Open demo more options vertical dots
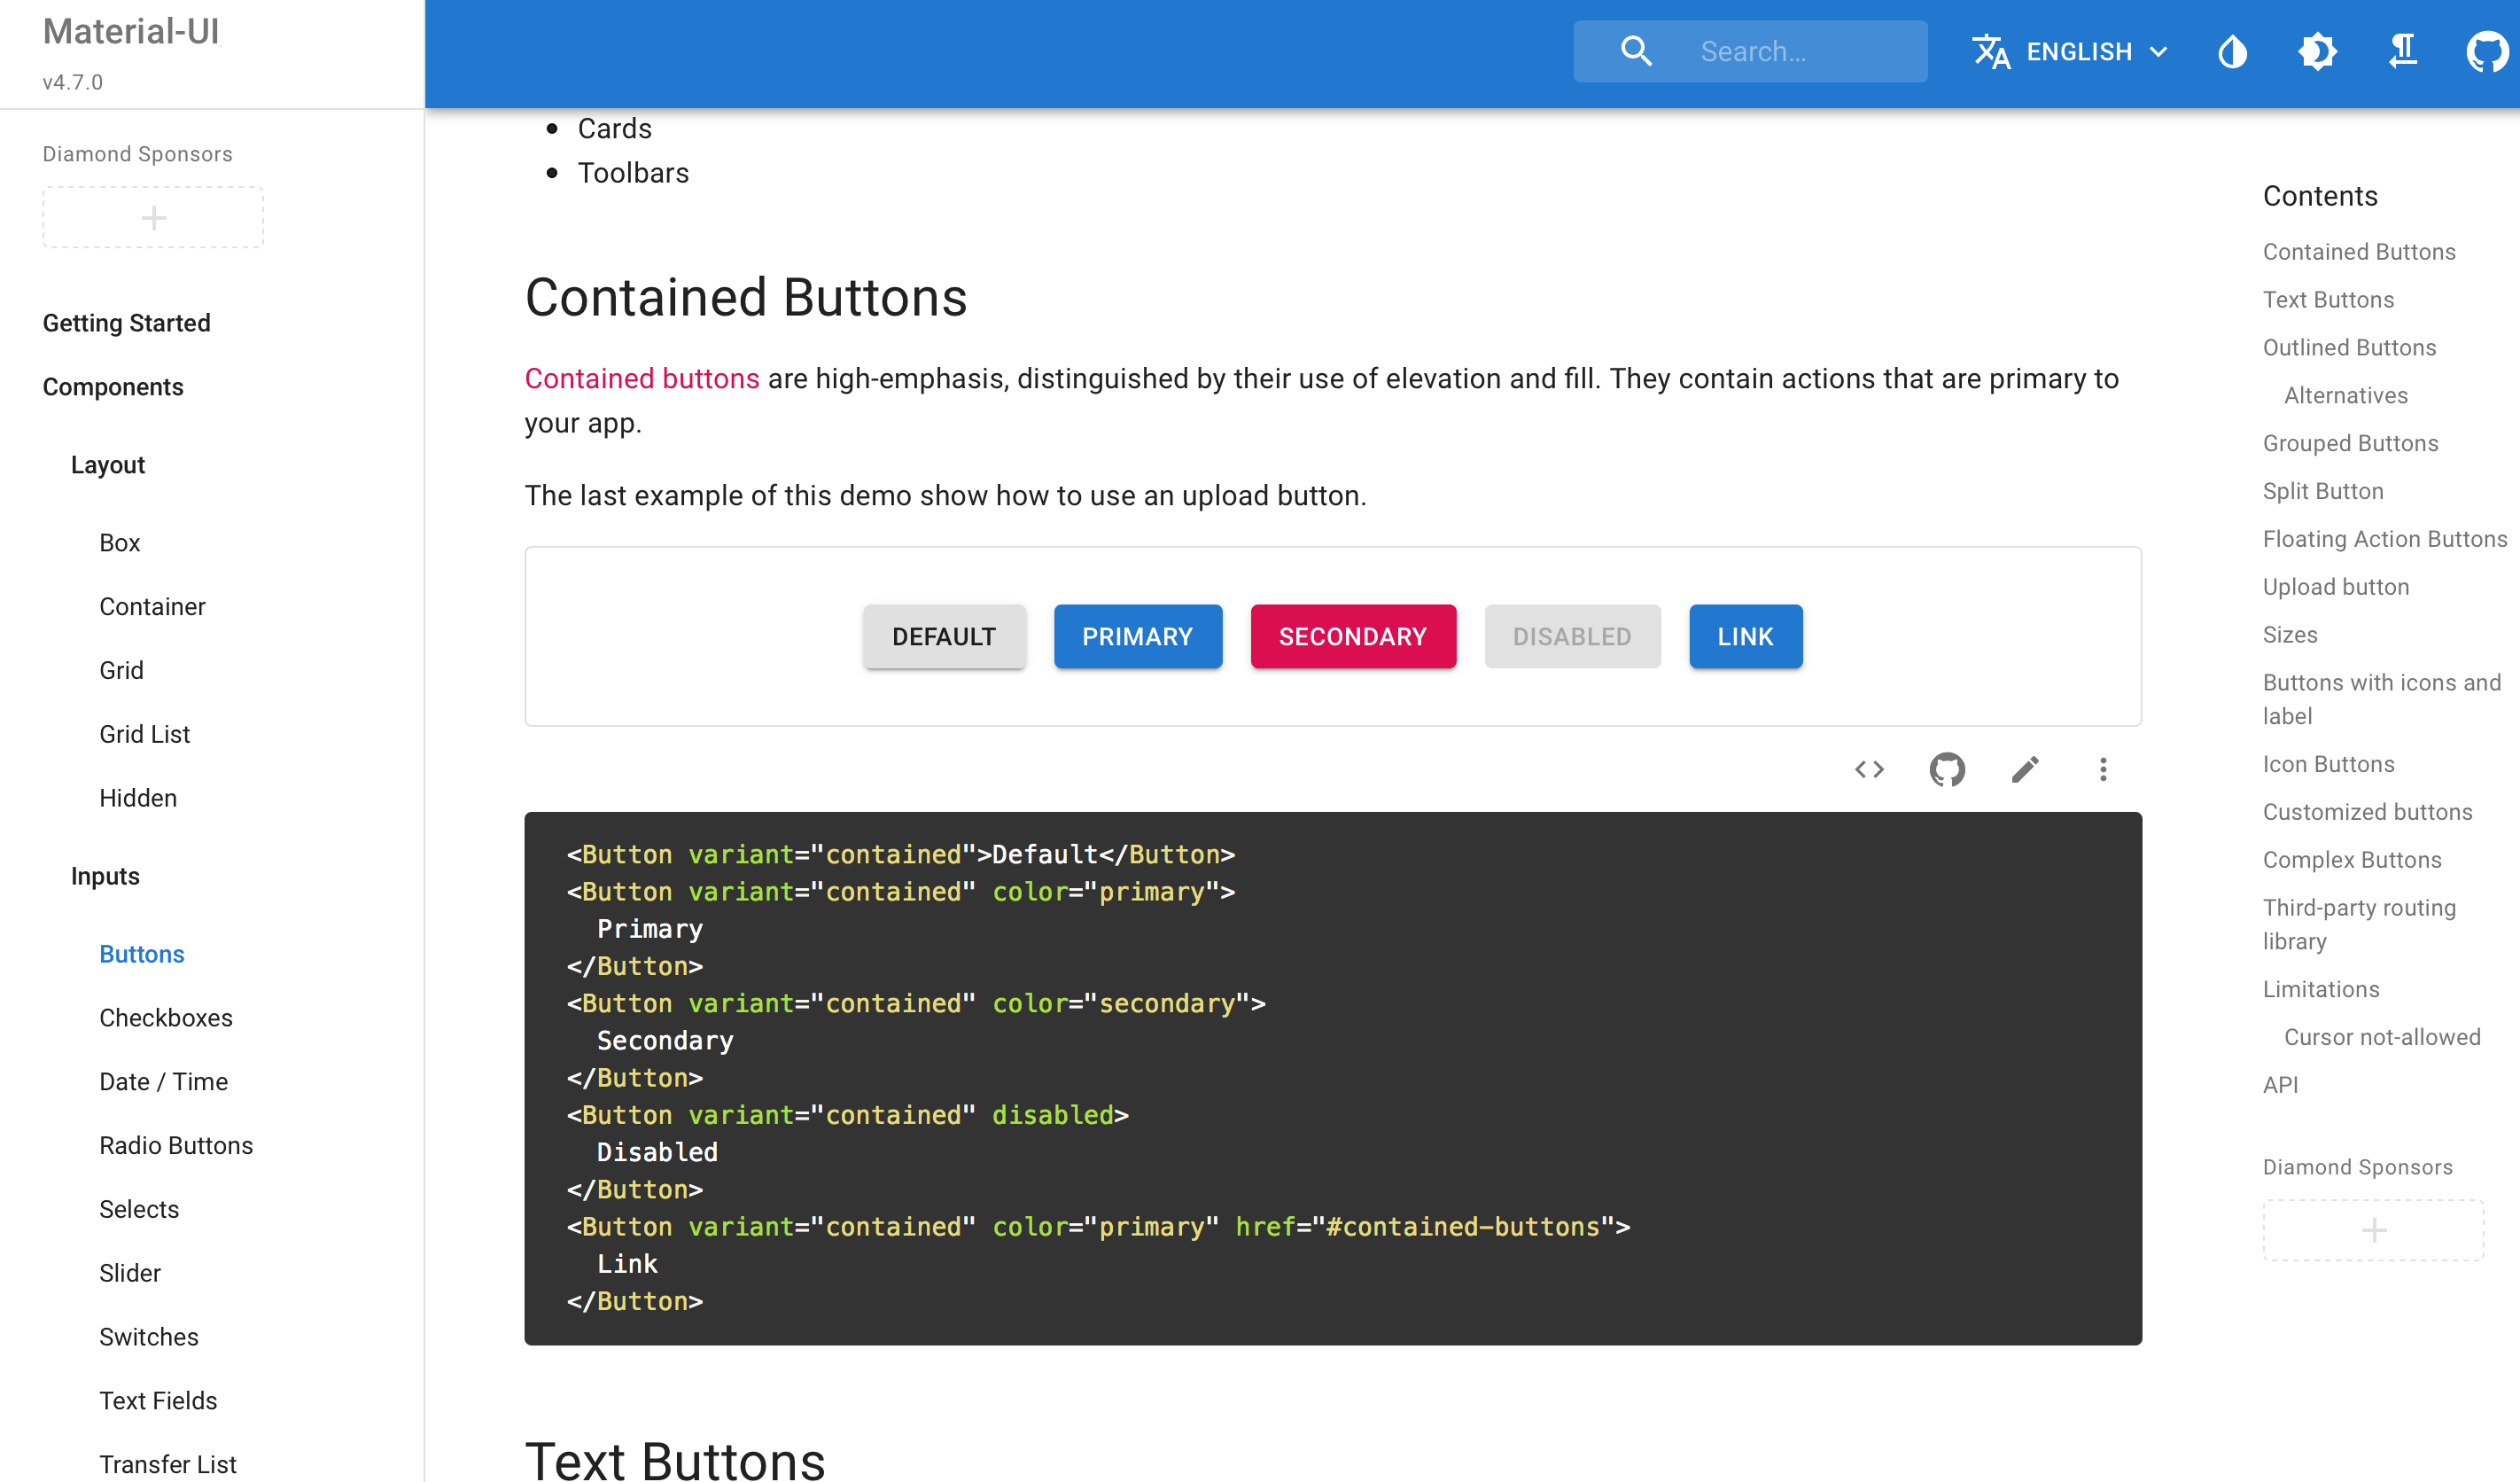The width and height of the screenshot is (2520, 1482). click(x=2103, y=769)
